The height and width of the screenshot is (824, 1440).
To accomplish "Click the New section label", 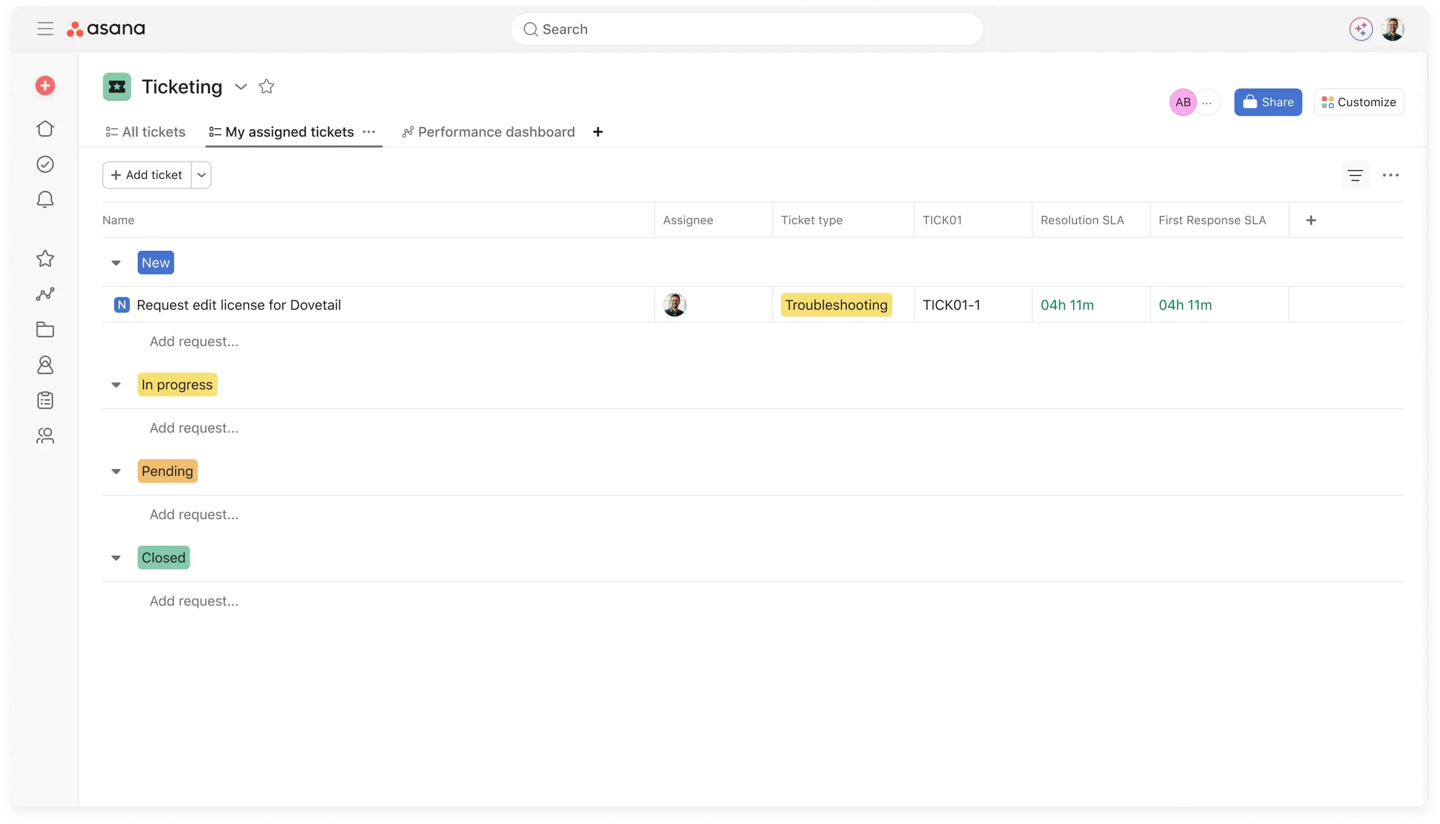I will tap(156, 263).
